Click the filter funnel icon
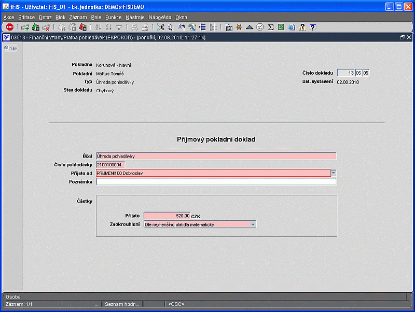The width and height of the screenshot is (415, 312). 119,27
